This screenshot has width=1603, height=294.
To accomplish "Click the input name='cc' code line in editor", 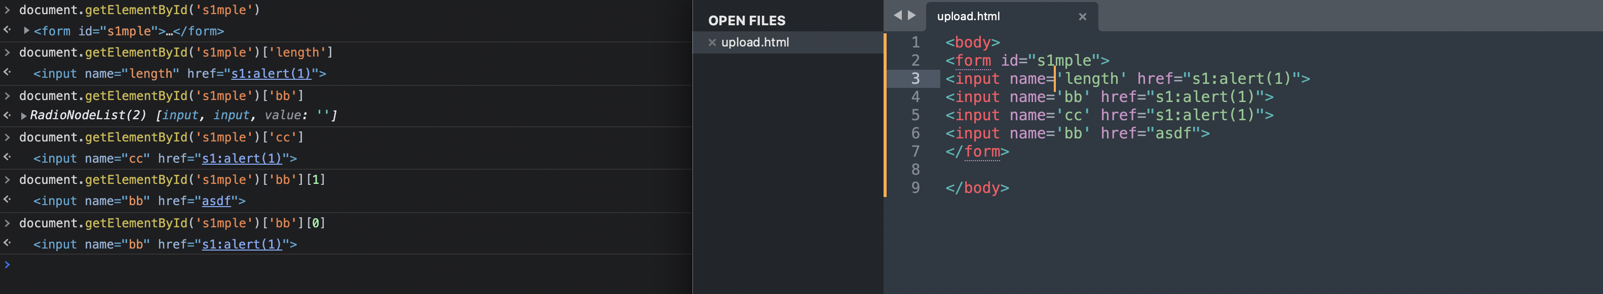I will click(x=1110, y=115).
